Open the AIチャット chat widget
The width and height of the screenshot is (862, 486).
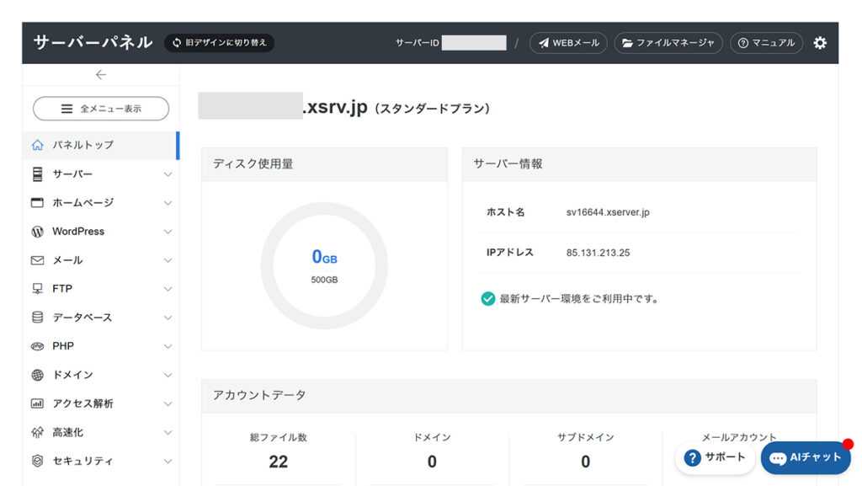(806, 457)
